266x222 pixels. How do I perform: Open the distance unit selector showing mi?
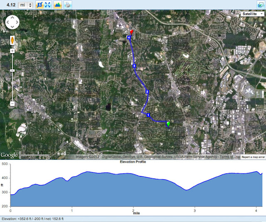coord(25,5)
